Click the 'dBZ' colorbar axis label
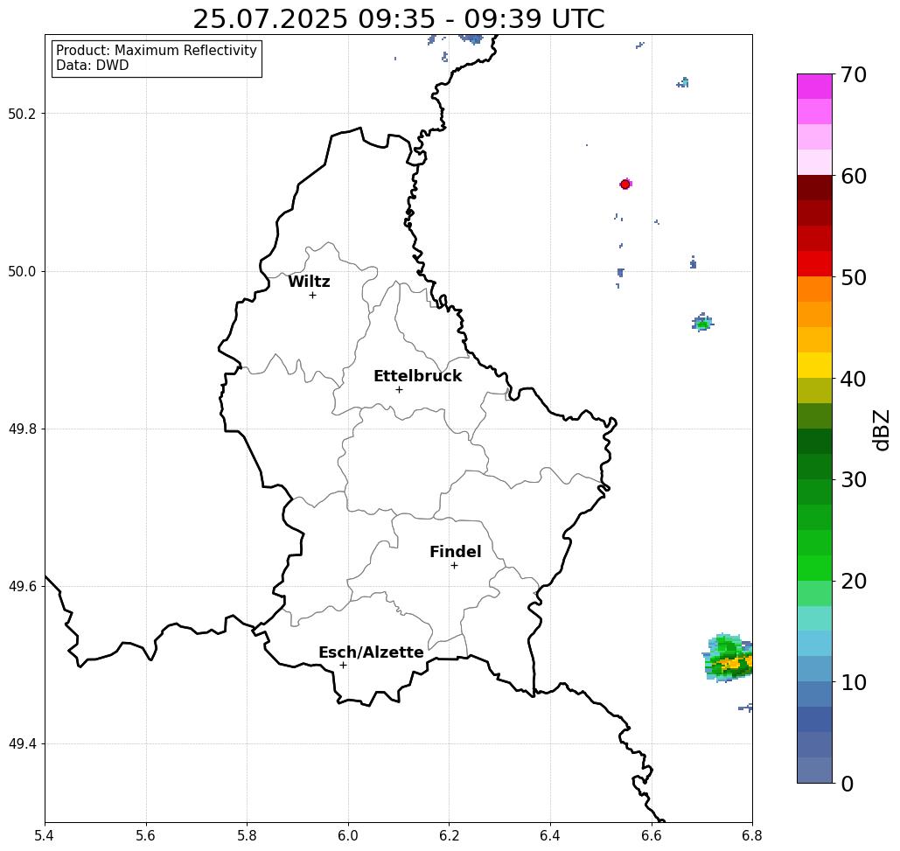This screenshot has width=900, height=851. click(881, 429)
